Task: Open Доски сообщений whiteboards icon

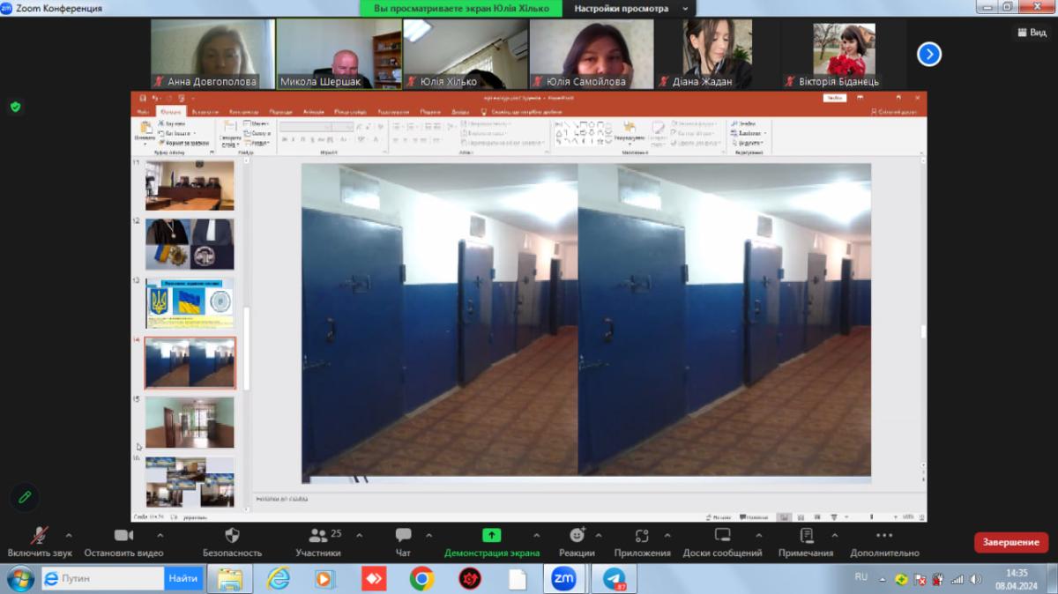Action: [x=722, y=535]
